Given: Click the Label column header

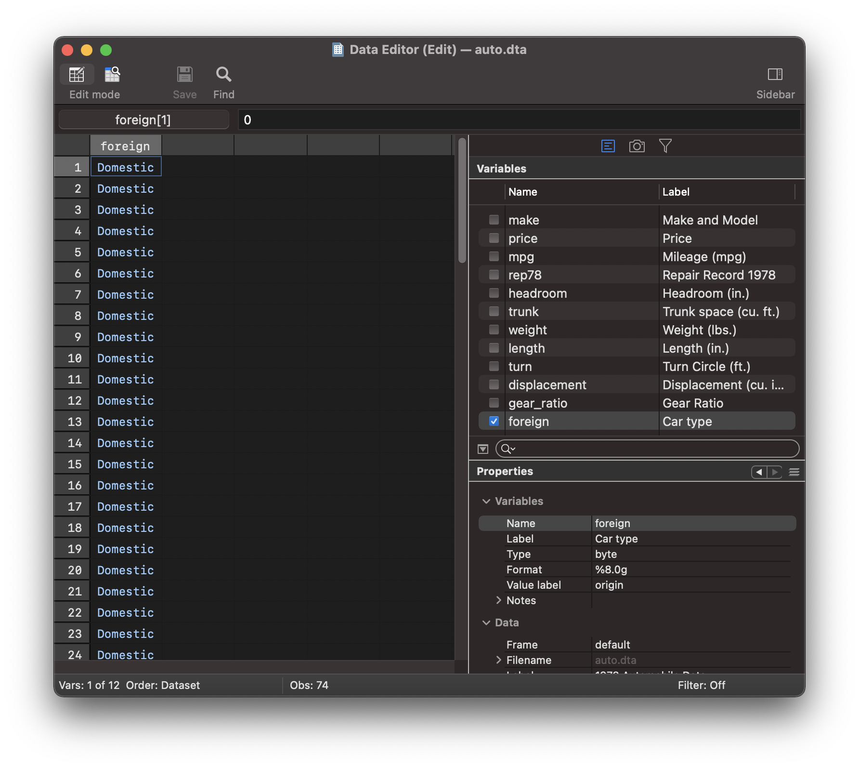Looking at the screenshot, I should pos(727,192).
